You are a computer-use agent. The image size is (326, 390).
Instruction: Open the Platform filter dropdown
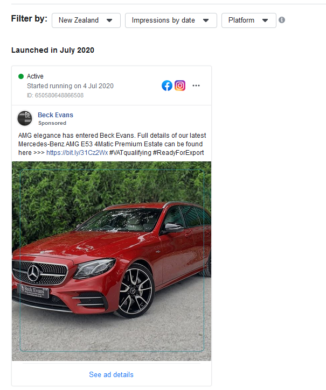pos(248,20)
